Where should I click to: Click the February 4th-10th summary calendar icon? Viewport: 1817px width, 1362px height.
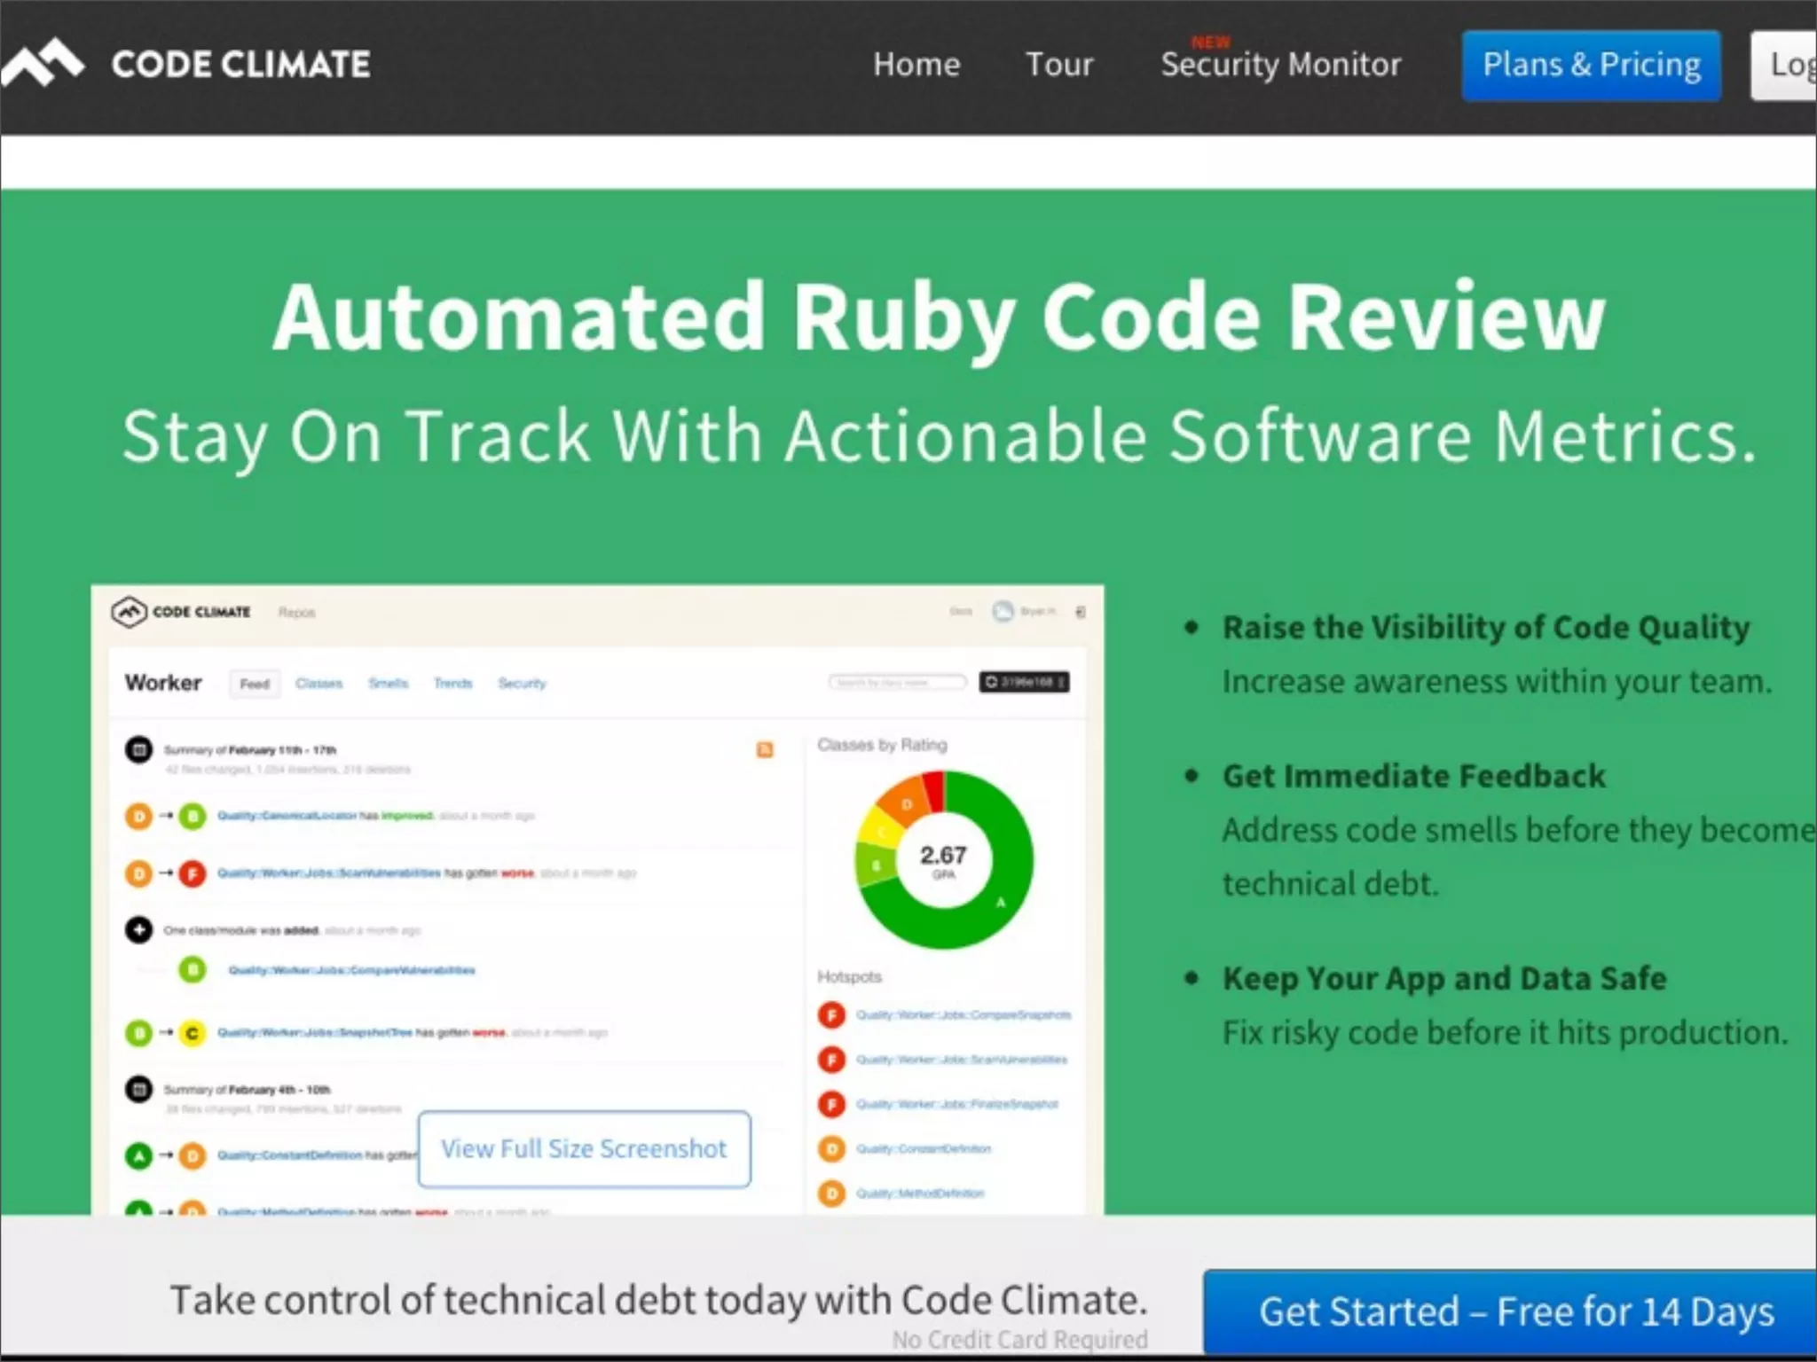(138, 1089)
